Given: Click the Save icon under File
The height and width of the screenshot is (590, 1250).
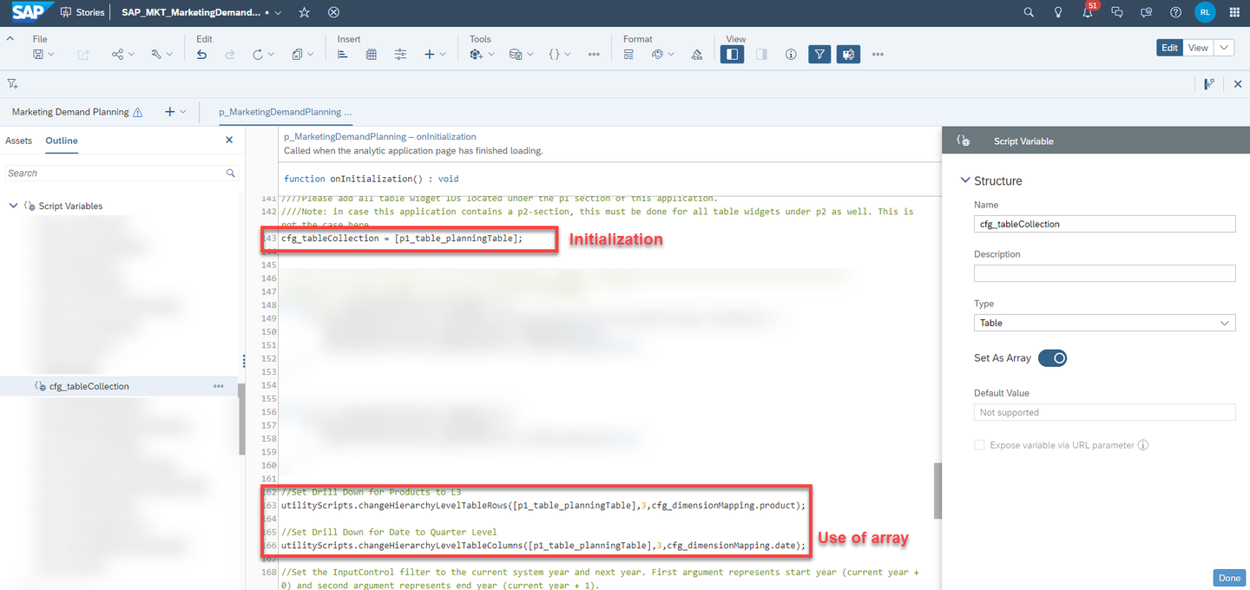Looking at the screenshot, I should click(38, 54).
